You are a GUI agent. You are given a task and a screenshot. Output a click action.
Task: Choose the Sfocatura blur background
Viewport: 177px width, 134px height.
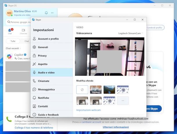[x=96, y=90]
